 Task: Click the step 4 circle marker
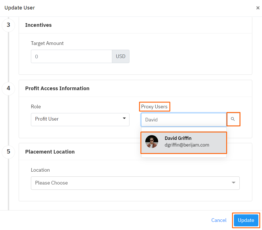click(8, 88)
